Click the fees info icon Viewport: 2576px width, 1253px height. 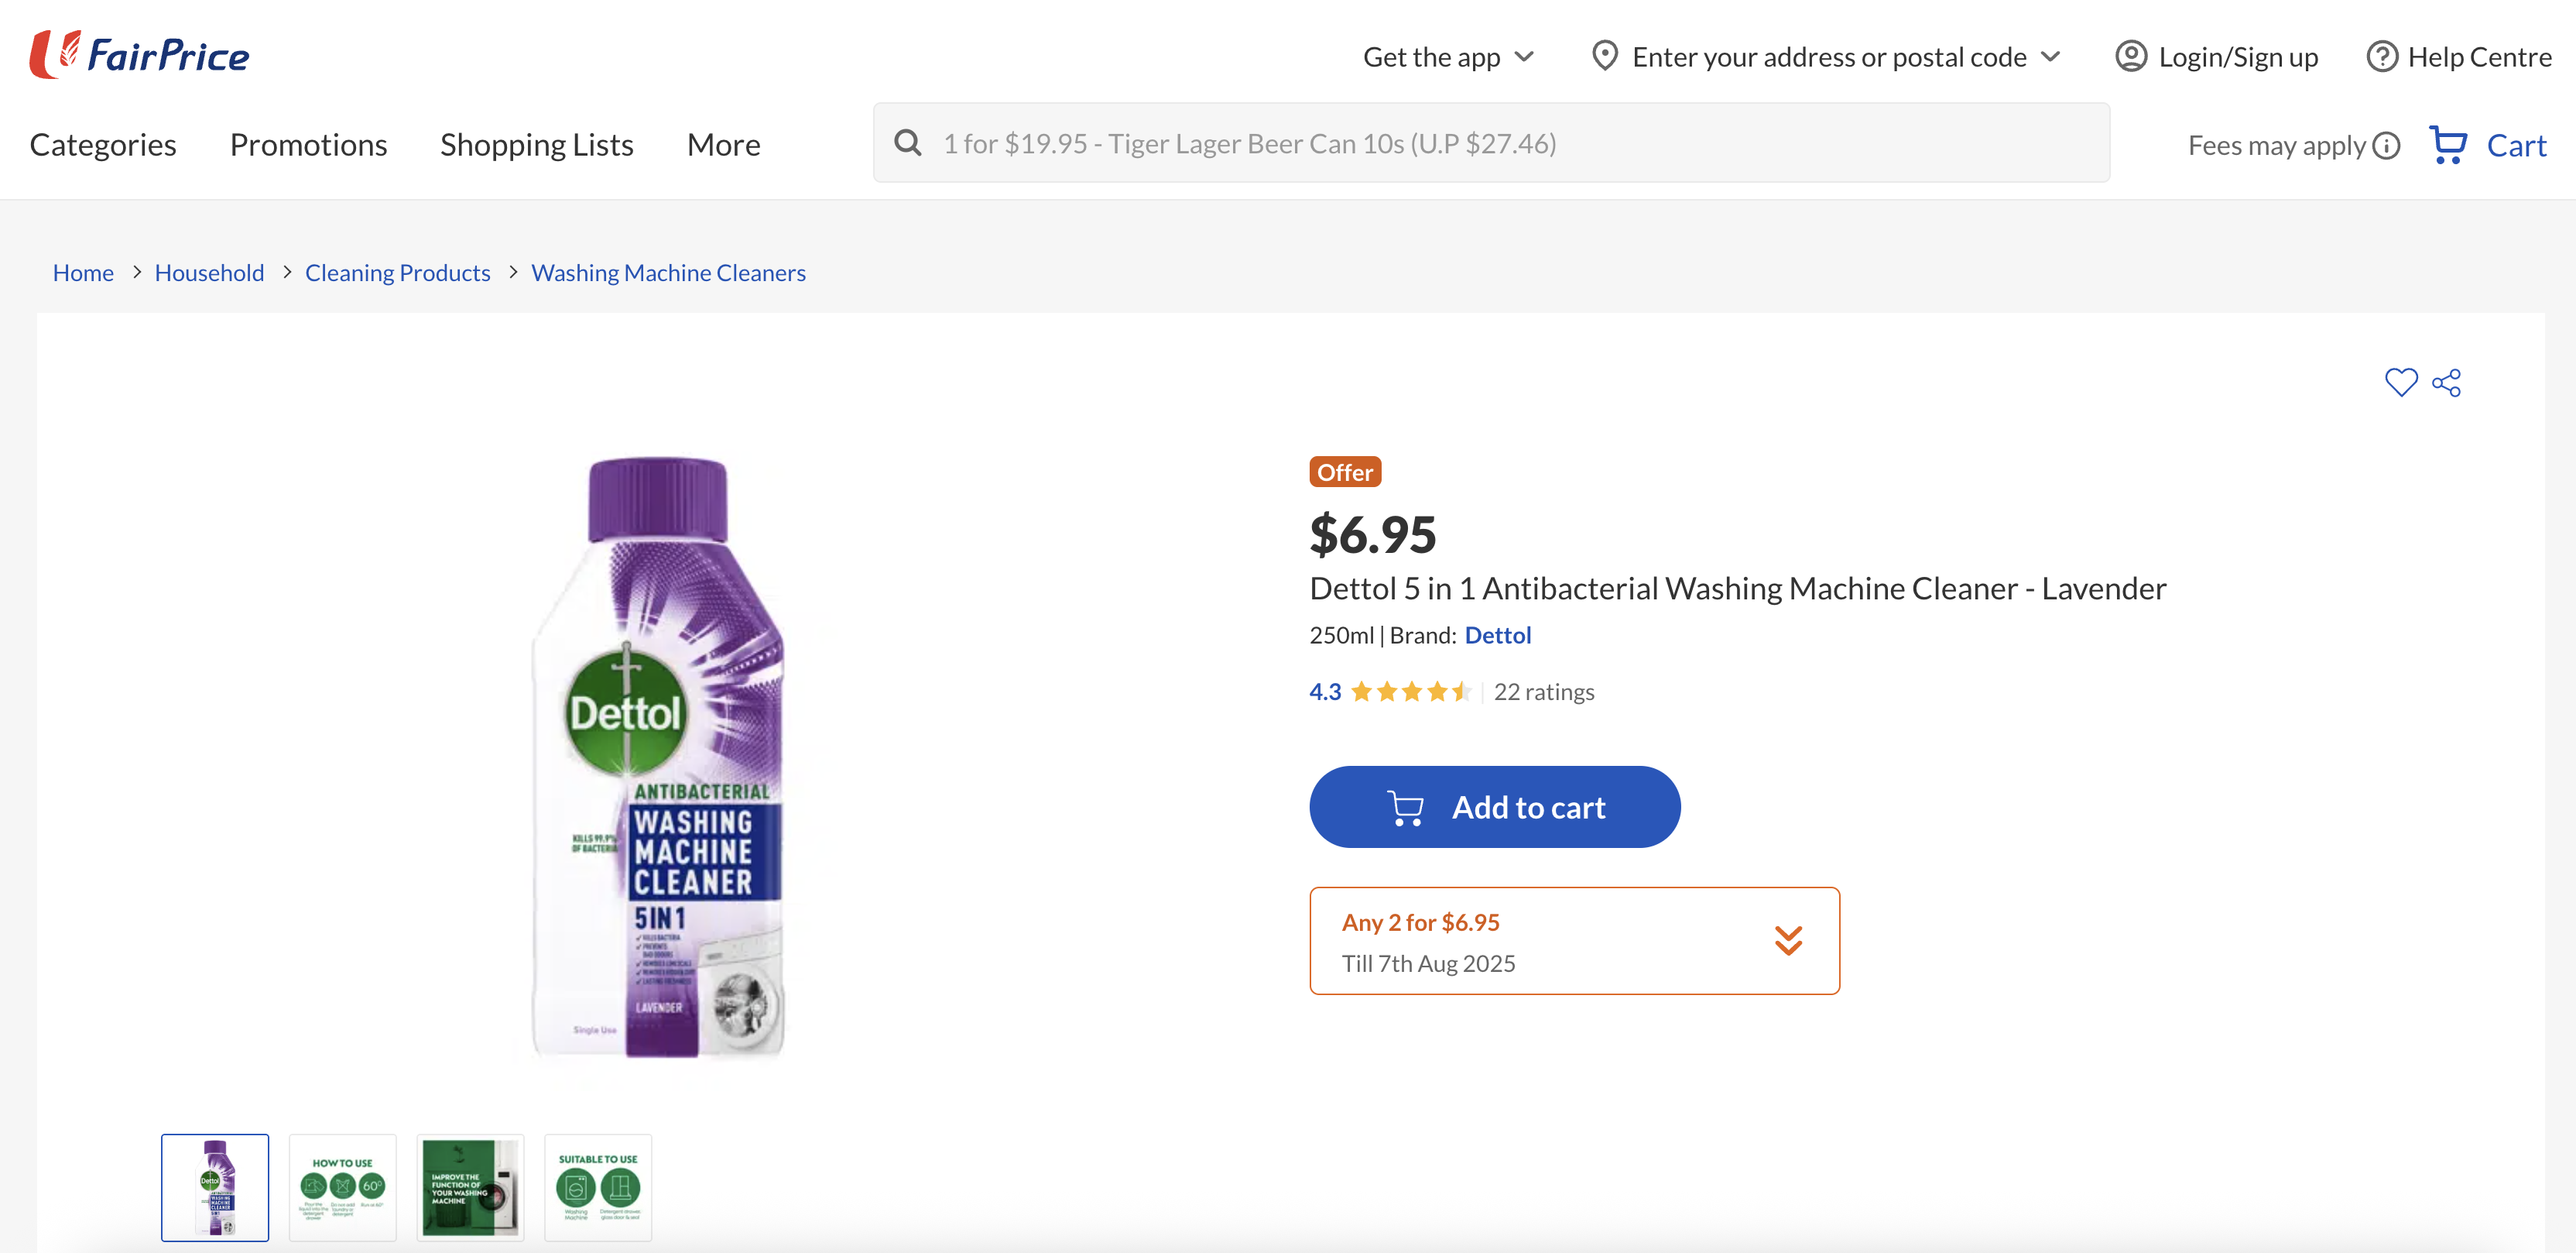point(2386,146)
